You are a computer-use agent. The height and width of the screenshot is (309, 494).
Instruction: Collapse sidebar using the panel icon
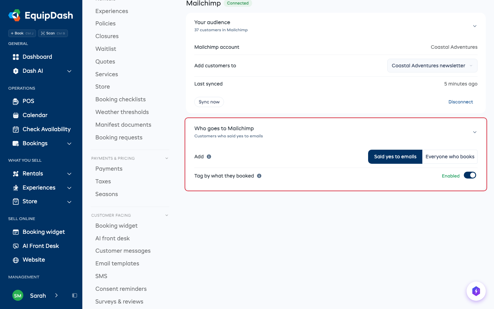click(74, 296)
